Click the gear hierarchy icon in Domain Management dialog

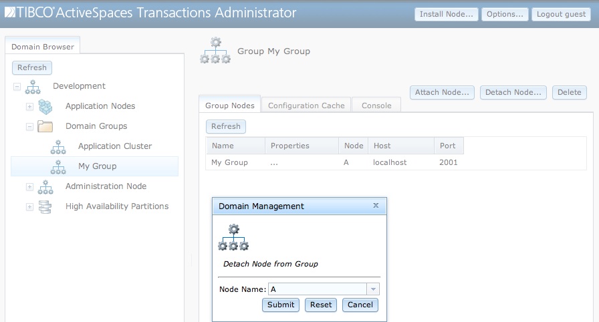click(x=233, y=237)
